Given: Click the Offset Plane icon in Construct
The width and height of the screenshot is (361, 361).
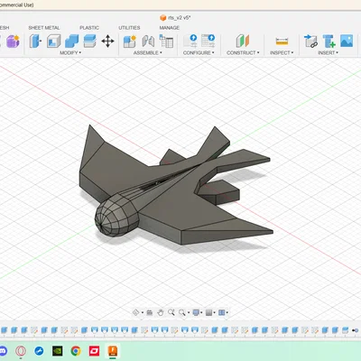Looking at the screenshot, I should (x=243, y=41).
